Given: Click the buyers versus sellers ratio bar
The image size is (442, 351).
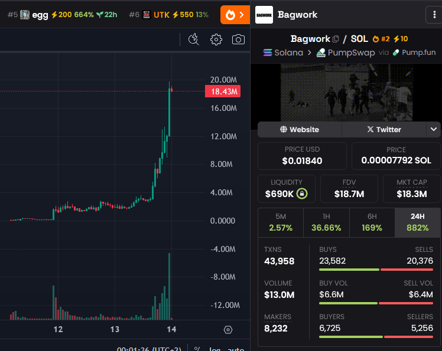Looking at the screenshot, I should [376, 337].
